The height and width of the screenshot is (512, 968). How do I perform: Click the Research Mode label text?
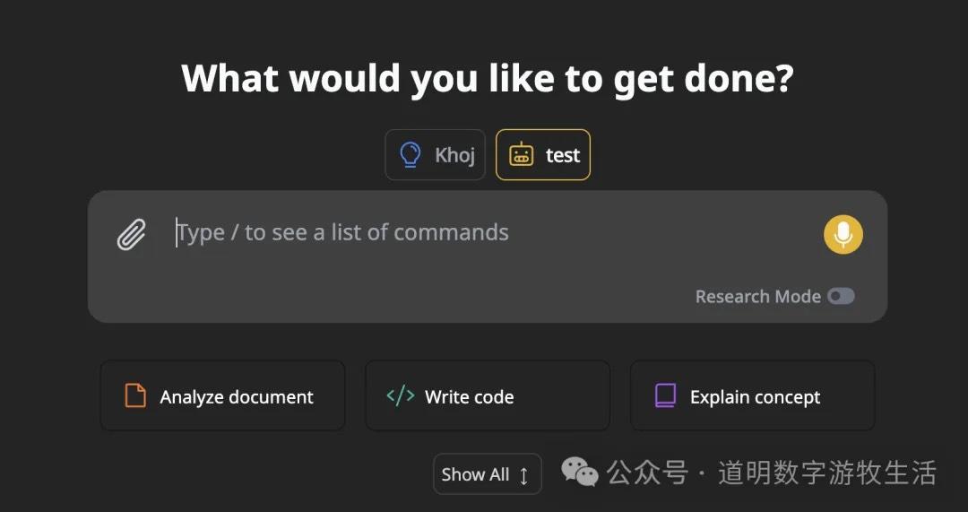pyautogui.click(x=757, y=297)
